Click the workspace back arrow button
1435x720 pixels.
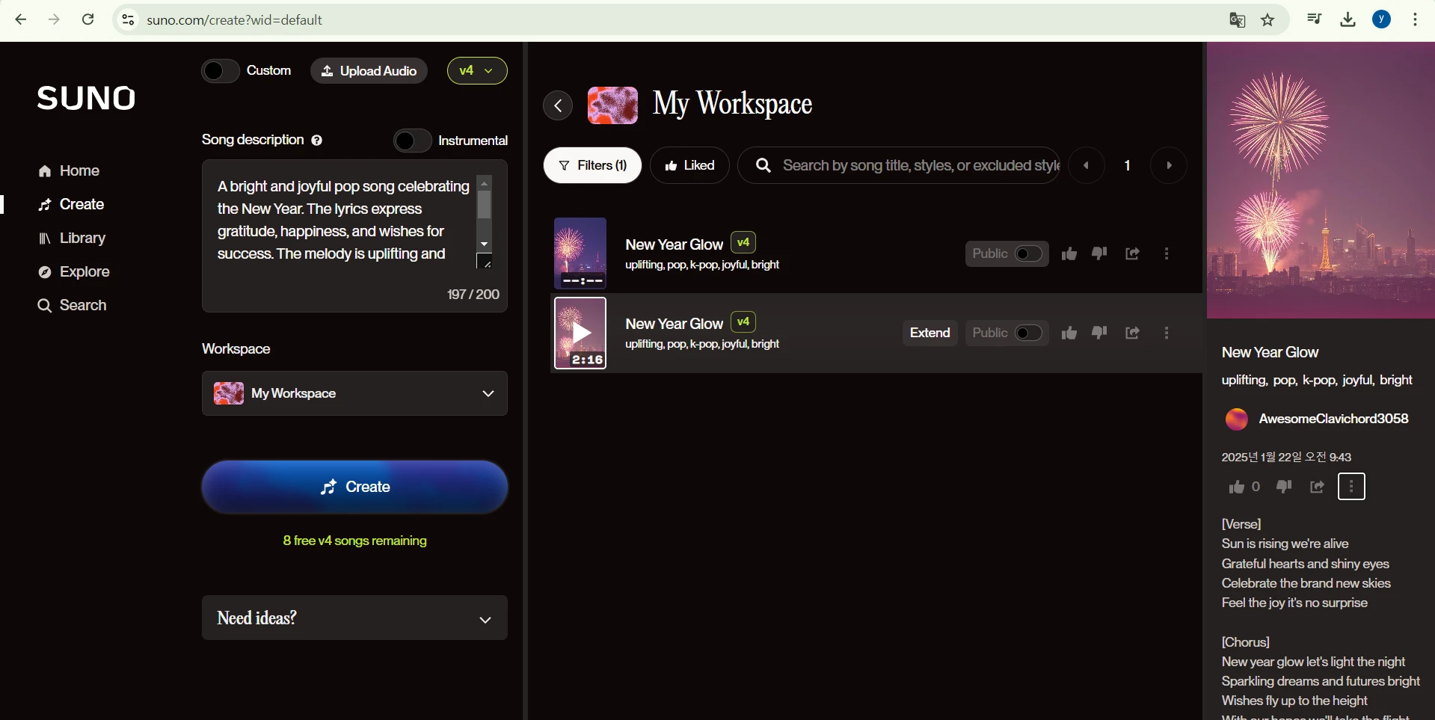coord(558,105)
